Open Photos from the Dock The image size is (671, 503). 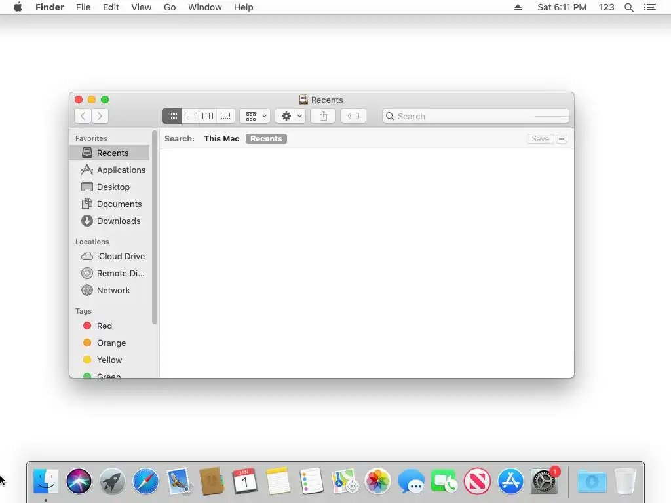[378, 481]
